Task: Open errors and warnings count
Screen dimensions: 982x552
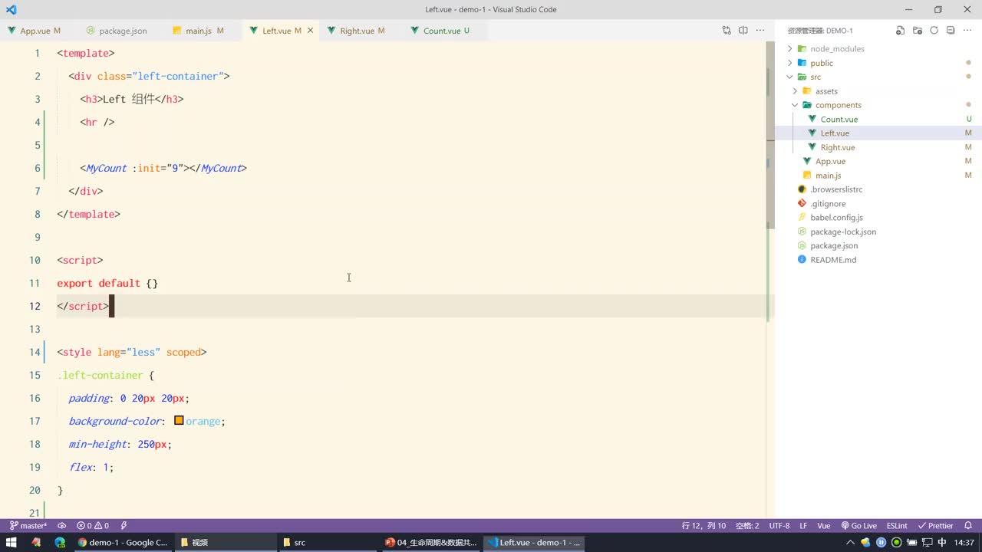Action: coord(93,526)
